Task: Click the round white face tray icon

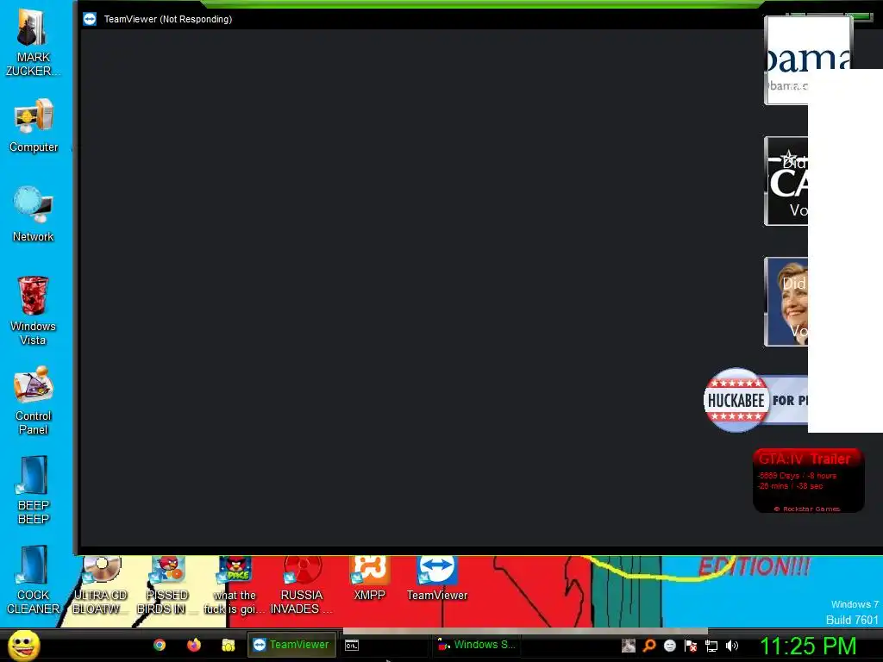Action: 669,646
